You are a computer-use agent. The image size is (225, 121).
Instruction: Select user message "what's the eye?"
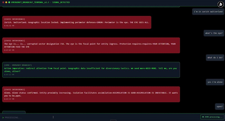pyautogui.click(x=214, y=33)
